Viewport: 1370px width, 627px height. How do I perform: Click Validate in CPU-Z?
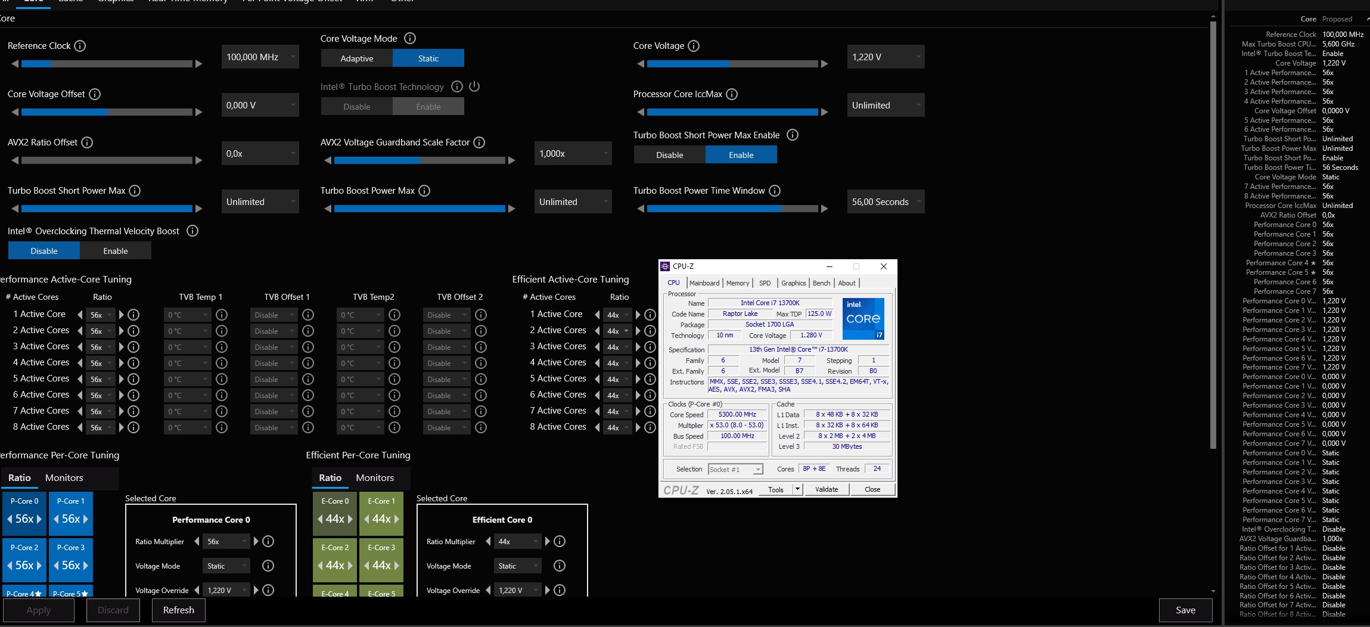[x=827, y=489]
